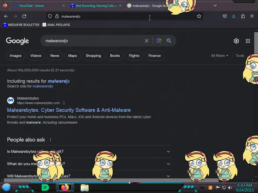Bookmark this page with the star icon
Viewport: 258px width, 193px height.
(199, 16)
